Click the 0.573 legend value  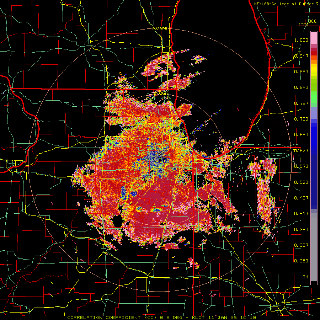coord(301,166)
